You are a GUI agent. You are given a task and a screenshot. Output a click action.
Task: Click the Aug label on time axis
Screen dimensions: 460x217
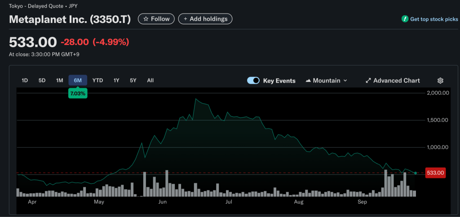(x=298, y=202)
